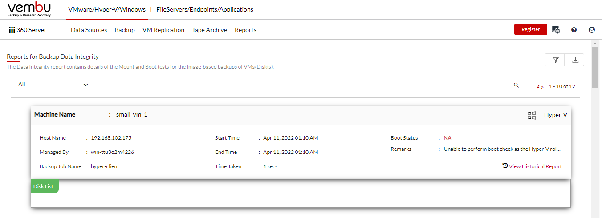Switch to FileServers/Endpoints/Applications tab

pyautogui.click(x=205, y=9)
